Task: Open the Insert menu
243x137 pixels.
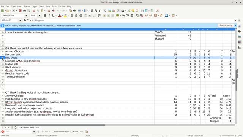Action: 20,6
